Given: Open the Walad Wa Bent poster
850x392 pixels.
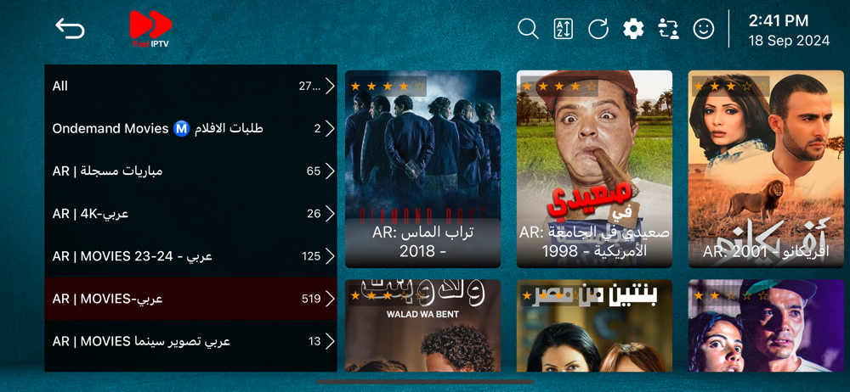Looking at the screenshot, I should click(x=422, y=326).
